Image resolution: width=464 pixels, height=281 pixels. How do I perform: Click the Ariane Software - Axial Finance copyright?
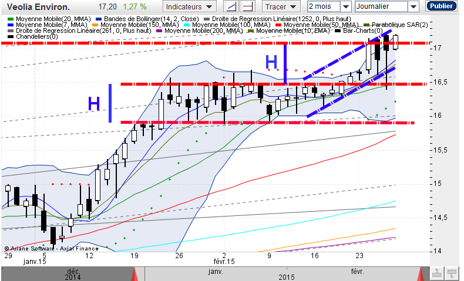point(51,249)
